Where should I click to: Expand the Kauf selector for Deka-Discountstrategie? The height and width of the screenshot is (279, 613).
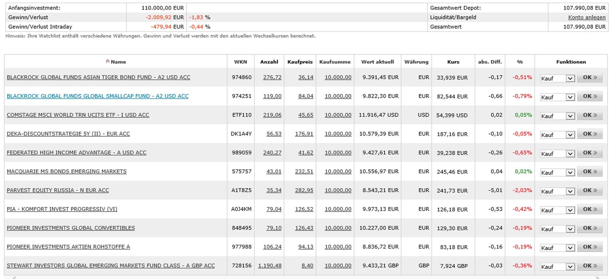pos(570,135)
